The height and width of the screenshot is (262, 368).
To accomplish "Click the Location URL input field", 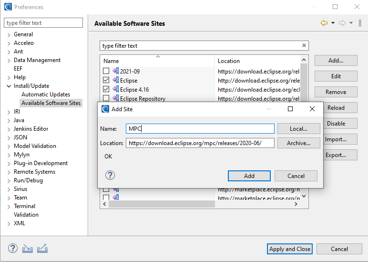I will tap(200, 143).
